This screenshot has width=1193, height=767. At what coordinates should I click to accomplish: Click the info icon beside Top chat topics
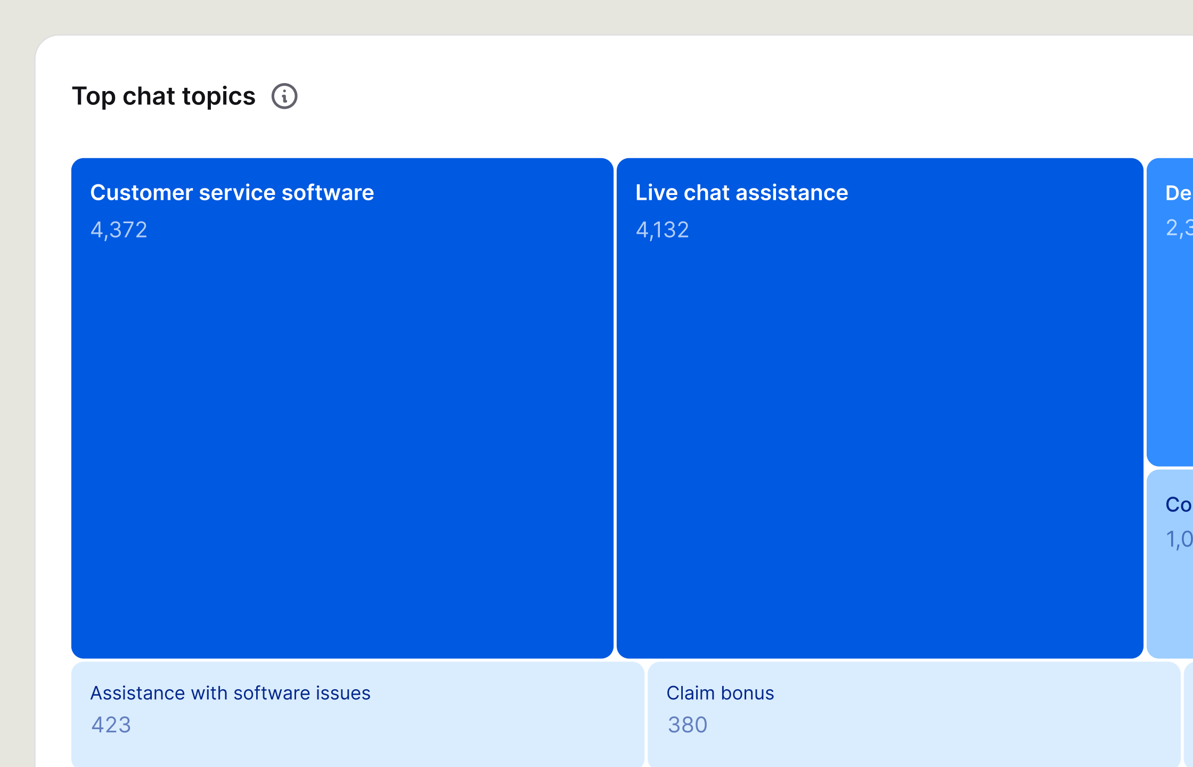click(284, 96)
